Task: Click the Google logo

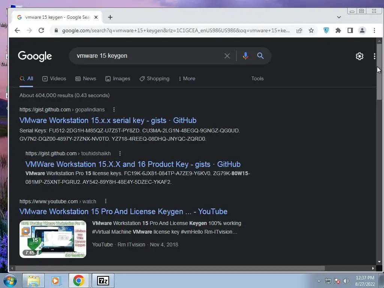Action: point(35,56)
